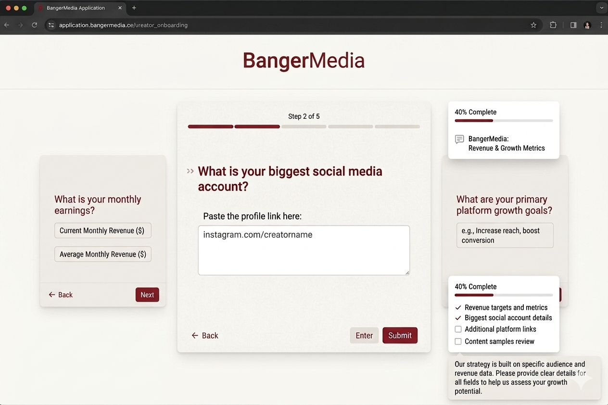Open the extensions puzzle icon
The image size is (608, 405).
tap(553, 25)
